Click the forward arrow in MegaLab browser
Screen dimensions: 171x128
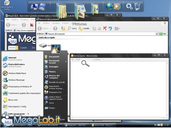tap(24, 25)
